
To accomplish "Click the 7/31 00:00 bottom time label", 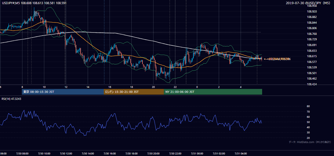I will tap(197, 153).
